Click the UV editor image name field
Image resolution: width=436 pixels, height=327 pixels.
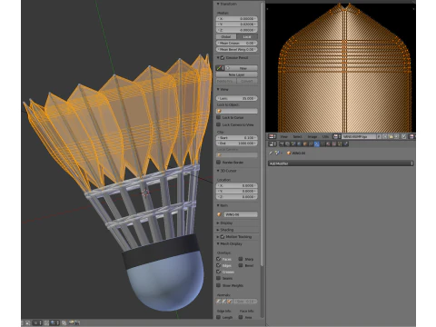pyautogui.click(x=359, y=136)
